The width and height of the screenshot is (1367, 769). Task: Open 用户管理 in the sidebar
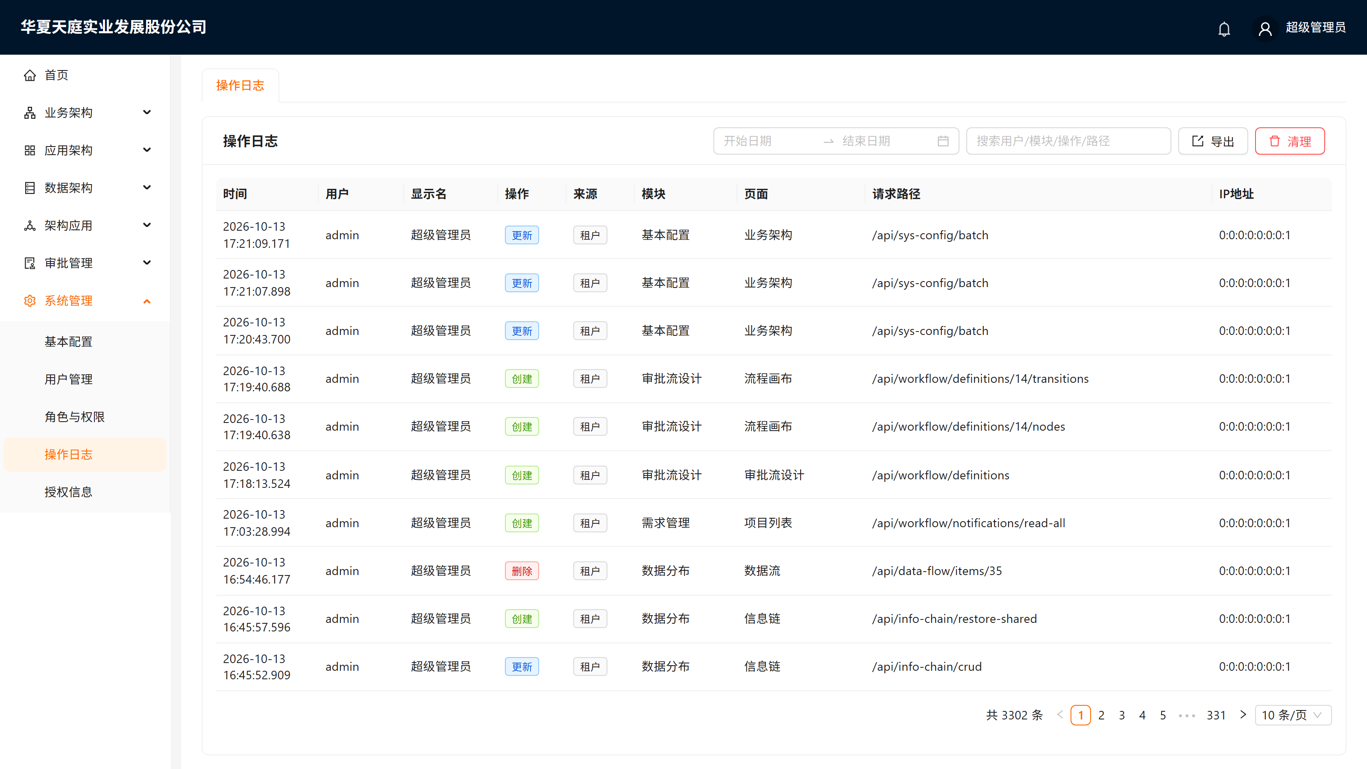(85, 379)
